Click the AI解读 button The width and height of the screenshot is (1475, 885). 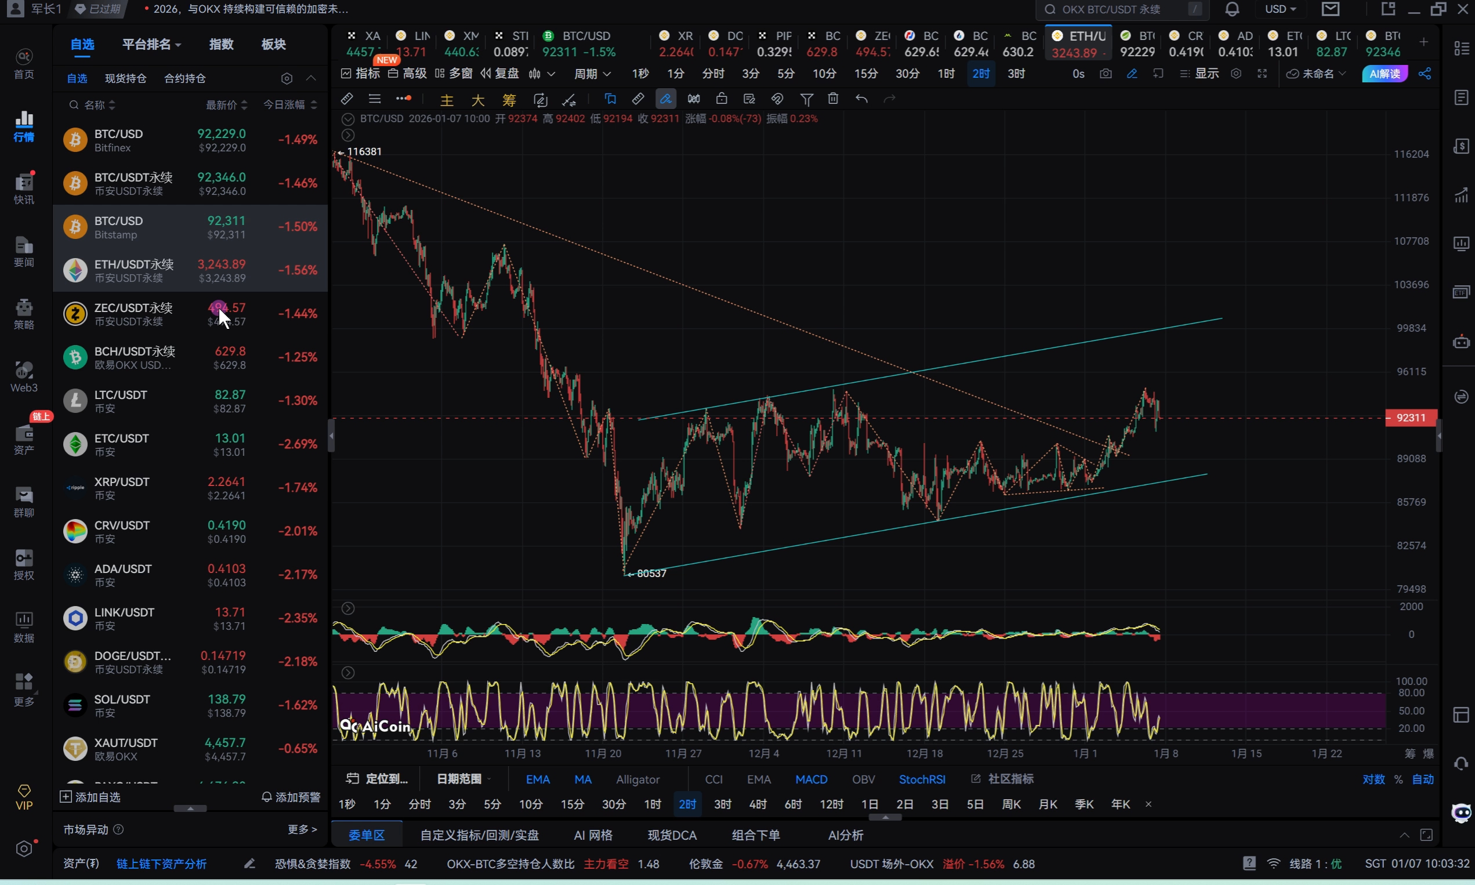[1385, 74]
